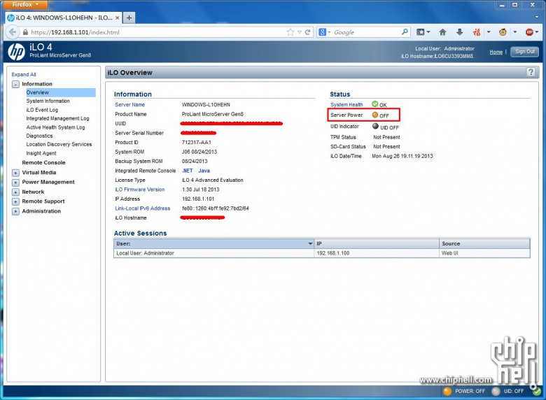Image resolution: width=546 pixels, height=400 pixels.
Task: Click the System Health OK green icon
Action: tap(374, 103)
